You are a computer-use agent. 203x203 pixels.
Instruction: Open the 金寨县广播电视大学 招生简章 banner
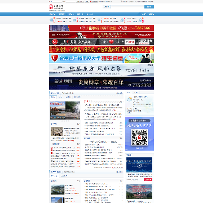point(101,58)
